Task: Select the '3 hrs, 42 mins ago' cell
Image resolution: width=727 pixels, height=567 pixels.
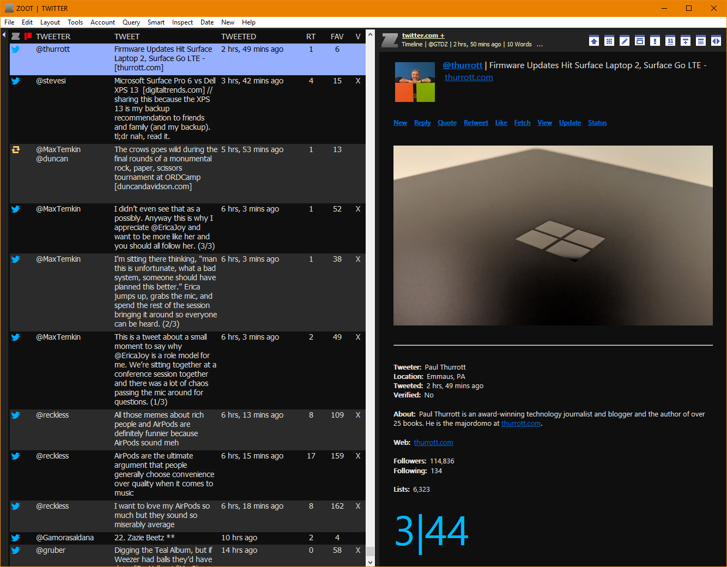Action: (252, 81)
